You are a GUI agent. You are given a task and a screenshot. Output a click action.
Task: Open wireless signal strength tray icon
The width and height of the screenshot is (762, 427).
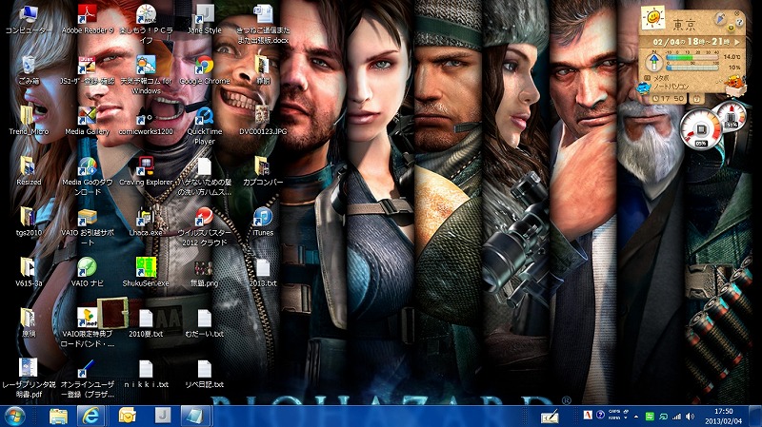click(x=676, y=417)
